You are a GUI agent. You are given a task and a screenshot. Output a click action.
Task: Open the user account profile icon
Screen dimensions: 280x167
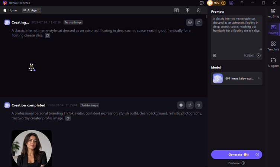coord(231,3)
